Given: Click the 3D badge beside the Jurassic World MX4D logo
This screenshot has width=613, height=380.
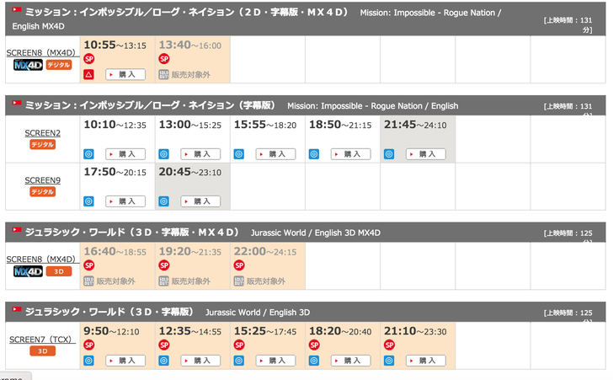Looking at the screenshot, I should 59,271.
